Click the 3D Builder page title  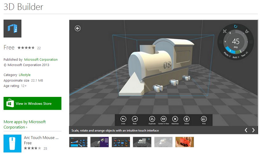tap(24, 7)
